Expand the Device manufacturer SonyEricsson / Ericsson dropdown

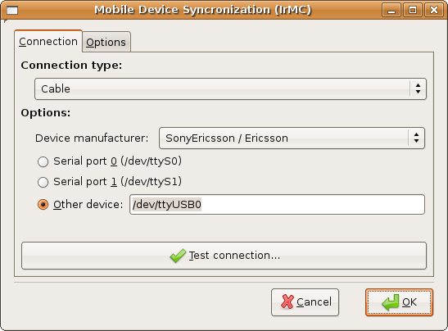[x=292, y=138]
